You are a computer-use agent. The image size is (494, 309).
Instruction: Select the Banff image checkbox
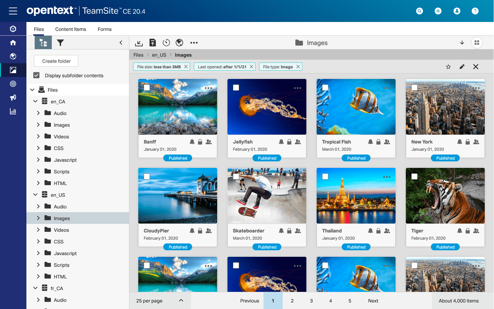(x=147, y=88)
